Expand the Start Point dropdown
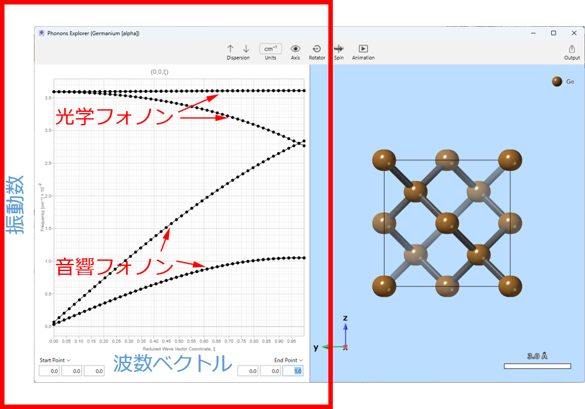This screenshot has width=585, height=409. (55, 360)
